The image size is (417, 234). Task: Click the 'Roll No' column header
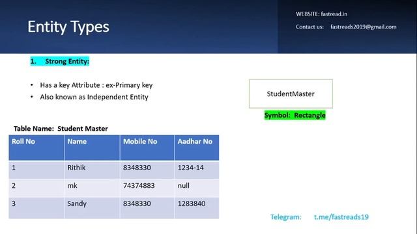click(x=36, y=148)
